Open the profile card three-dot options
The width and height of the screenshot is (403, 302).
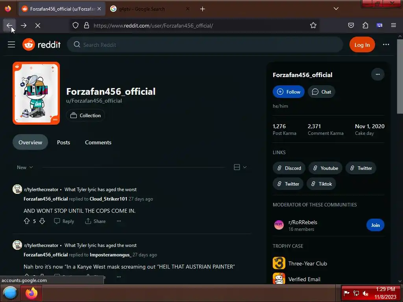click(x=377, y=74)
